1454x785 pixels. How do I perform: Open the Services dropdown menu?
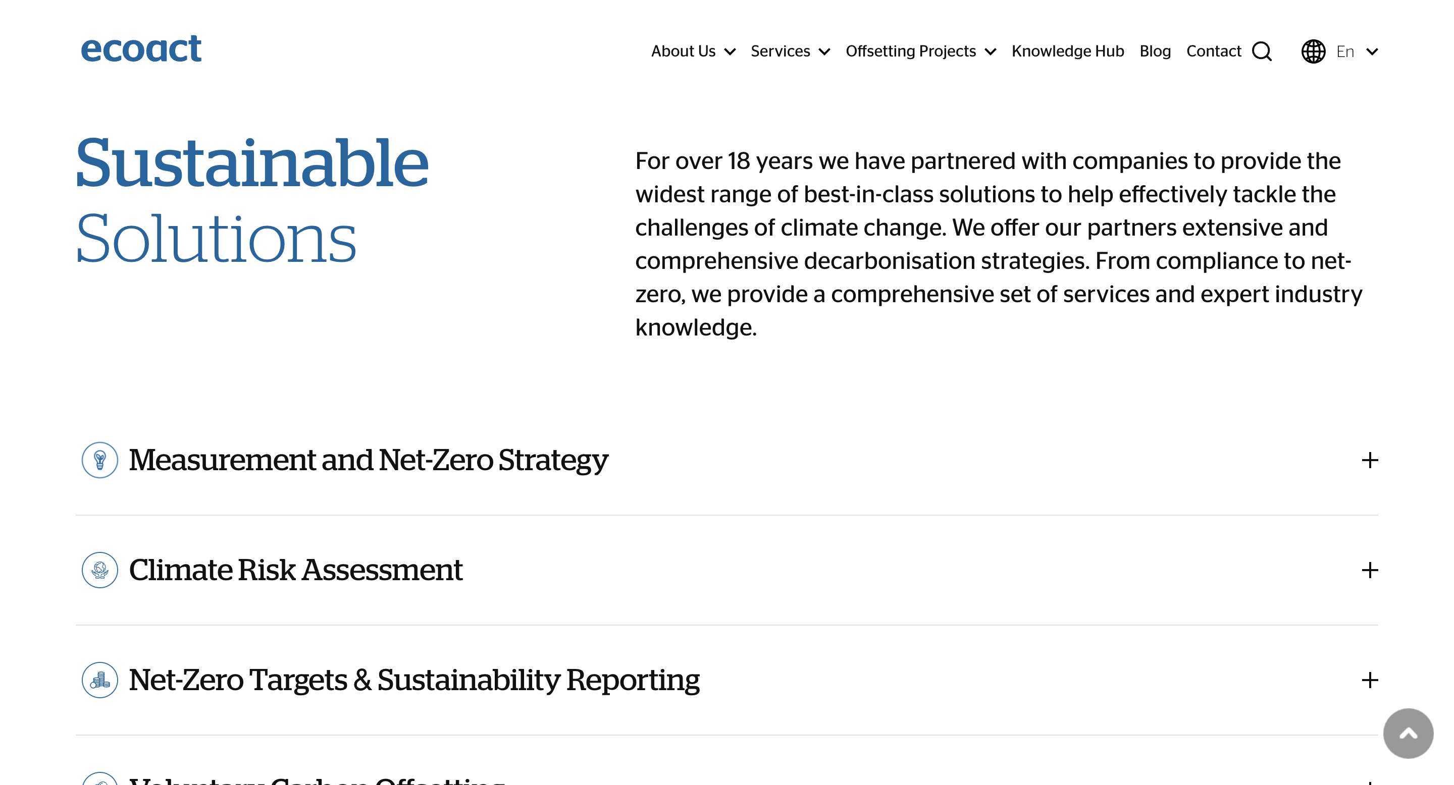(x=790, y=51)
